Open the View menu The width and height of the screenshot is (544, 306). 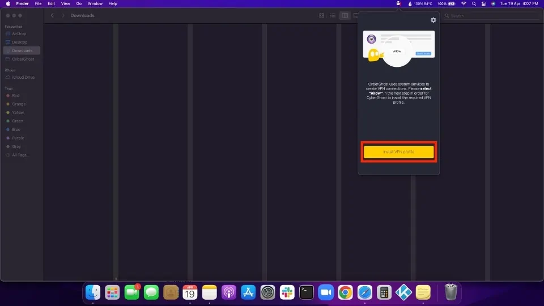tap(65, 3)
